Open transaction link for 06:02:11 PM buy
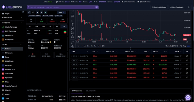 click(187, 64)
